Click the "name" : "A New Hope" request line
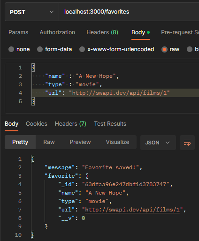Image resolution: width=199 pixels, height=241 pixels. (82, 76)
